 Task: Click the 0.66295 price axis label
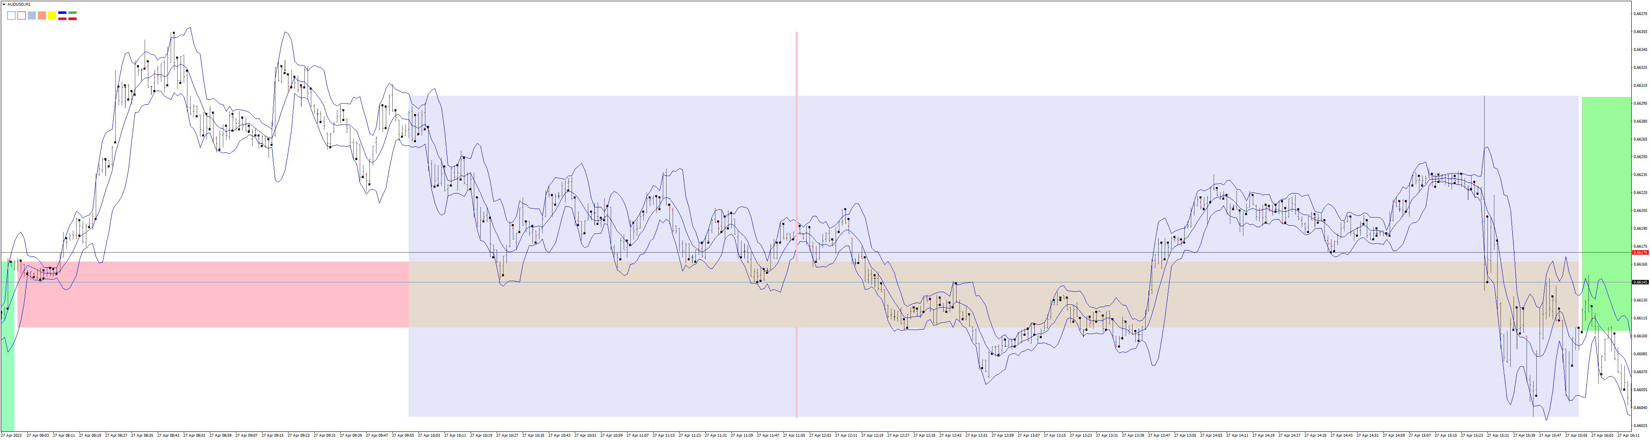pyautogui.click(x=1640, y=103)
